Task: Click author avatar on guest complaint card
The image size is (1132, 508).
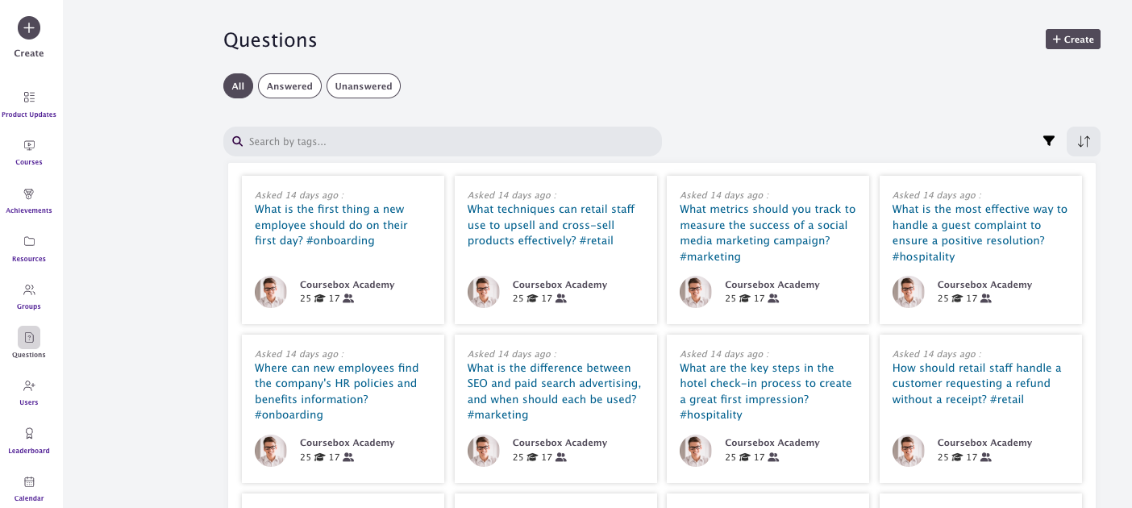Action: pos(909,292)
